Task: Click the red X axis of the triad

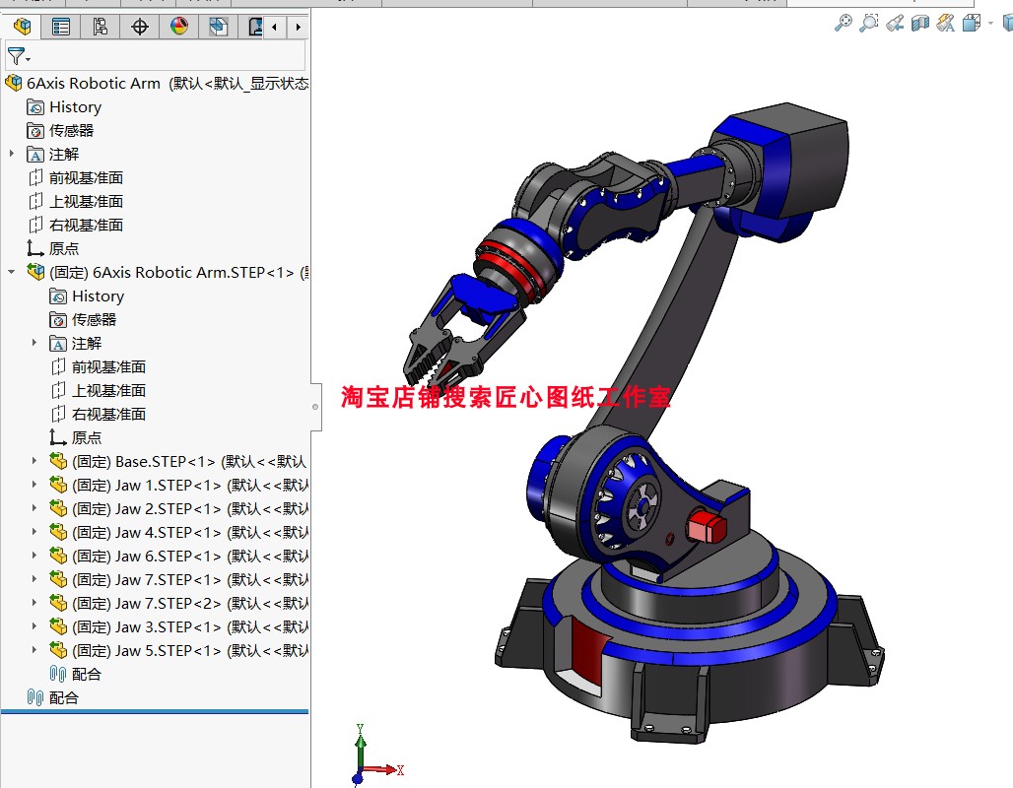Action: point(381,769)
